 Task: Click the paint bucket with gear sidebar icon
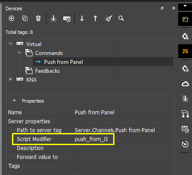185,68
